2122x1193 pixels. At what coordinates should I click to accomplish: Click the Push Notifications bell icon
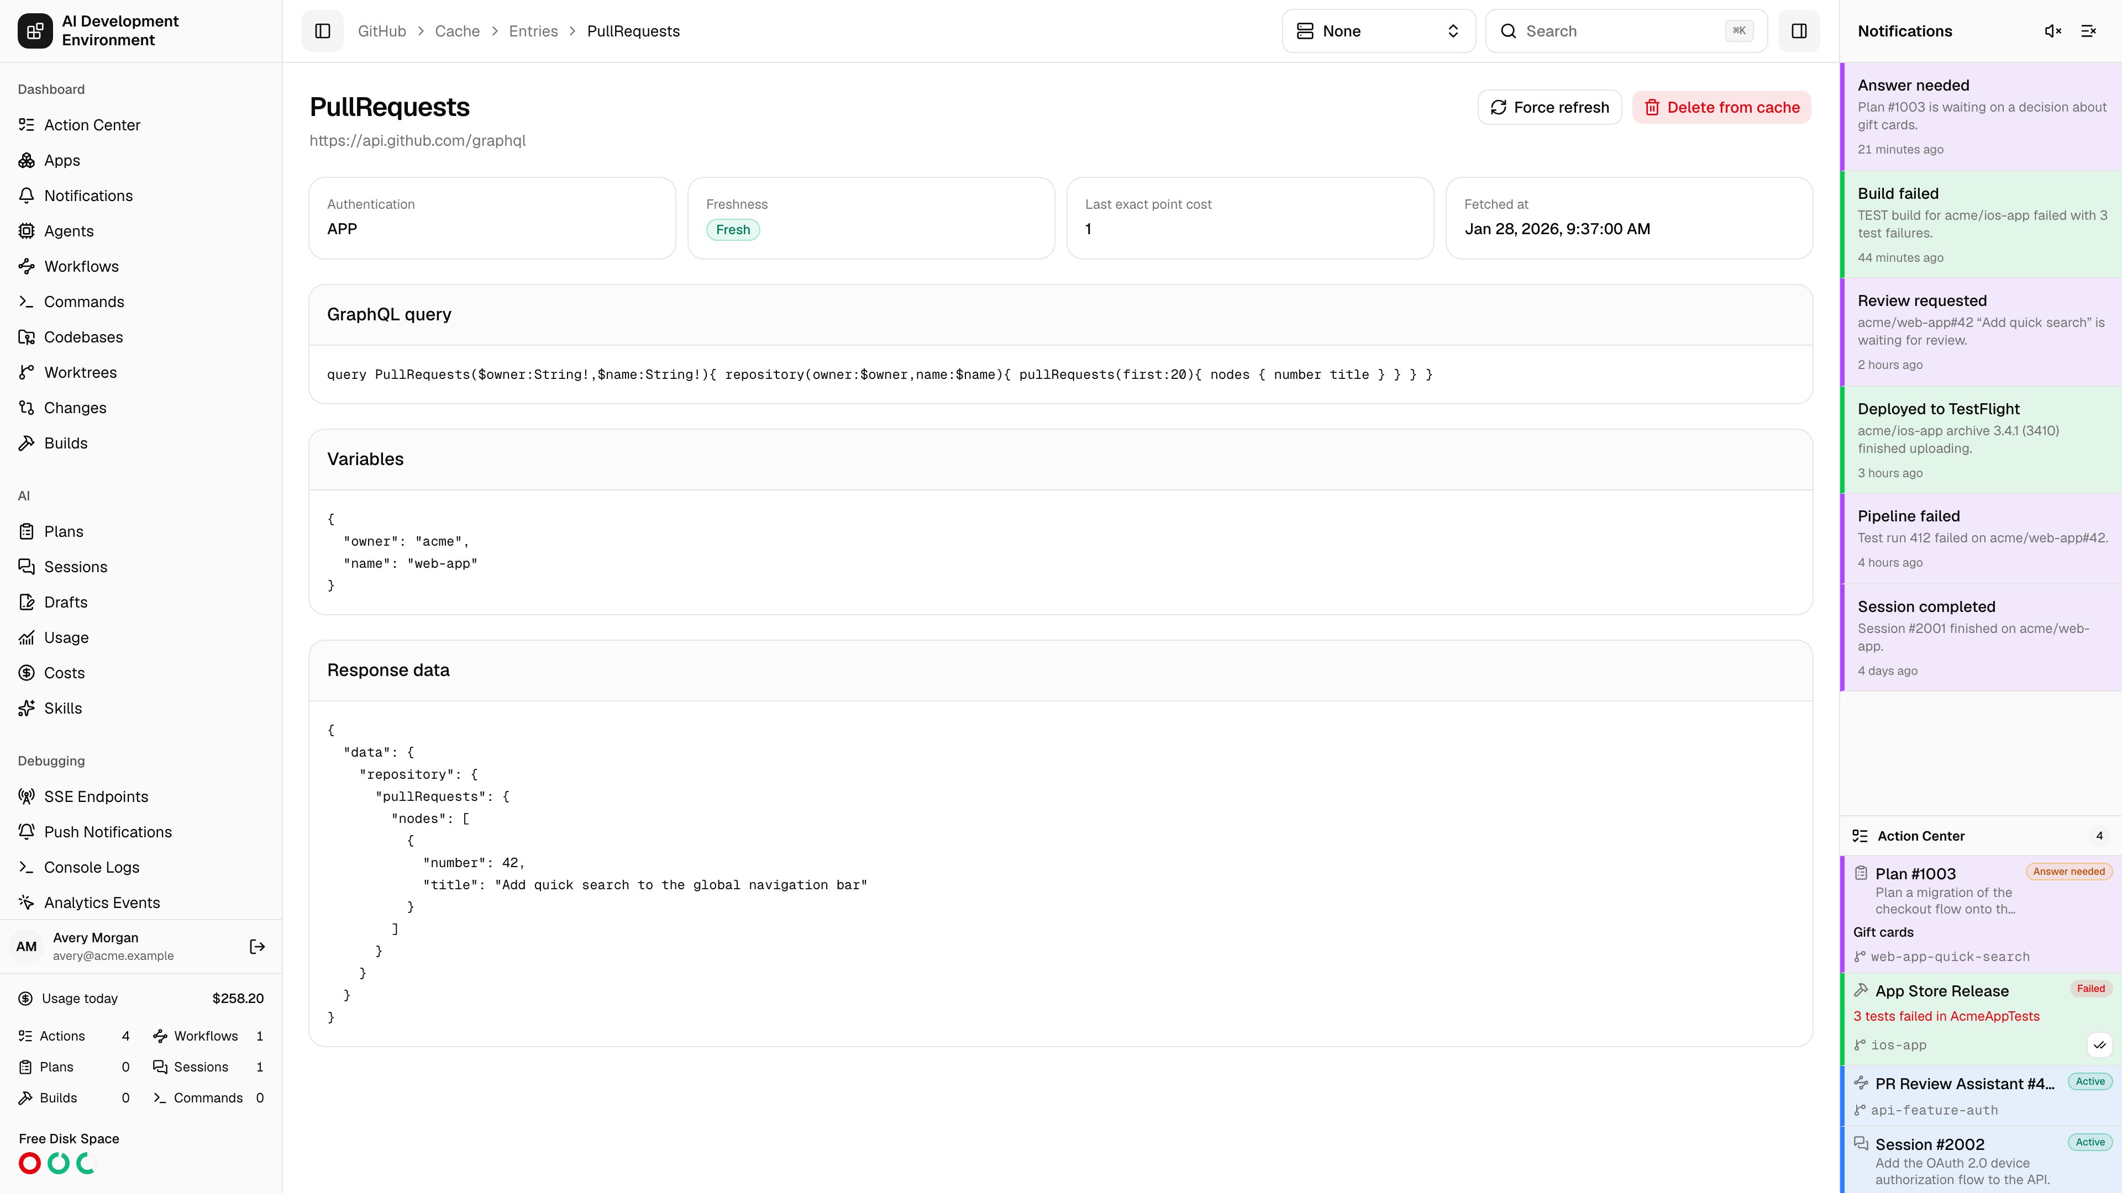click(x=27, y=832)
